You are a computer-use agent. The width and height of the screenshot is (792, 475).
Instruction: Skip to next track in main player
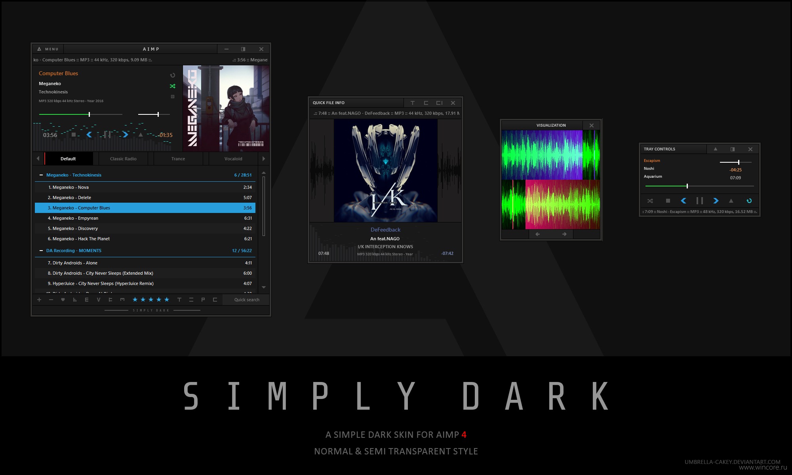(126, 135)
